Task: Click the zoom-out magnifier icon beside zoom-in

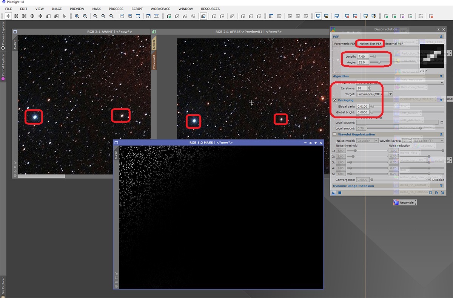Action: pyautogui.click(x=85, y=16)
